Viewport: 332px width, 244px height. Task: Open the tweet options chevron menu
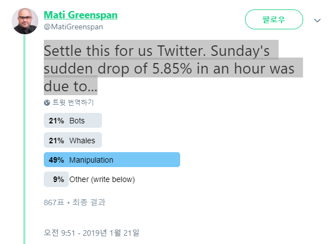317,20
